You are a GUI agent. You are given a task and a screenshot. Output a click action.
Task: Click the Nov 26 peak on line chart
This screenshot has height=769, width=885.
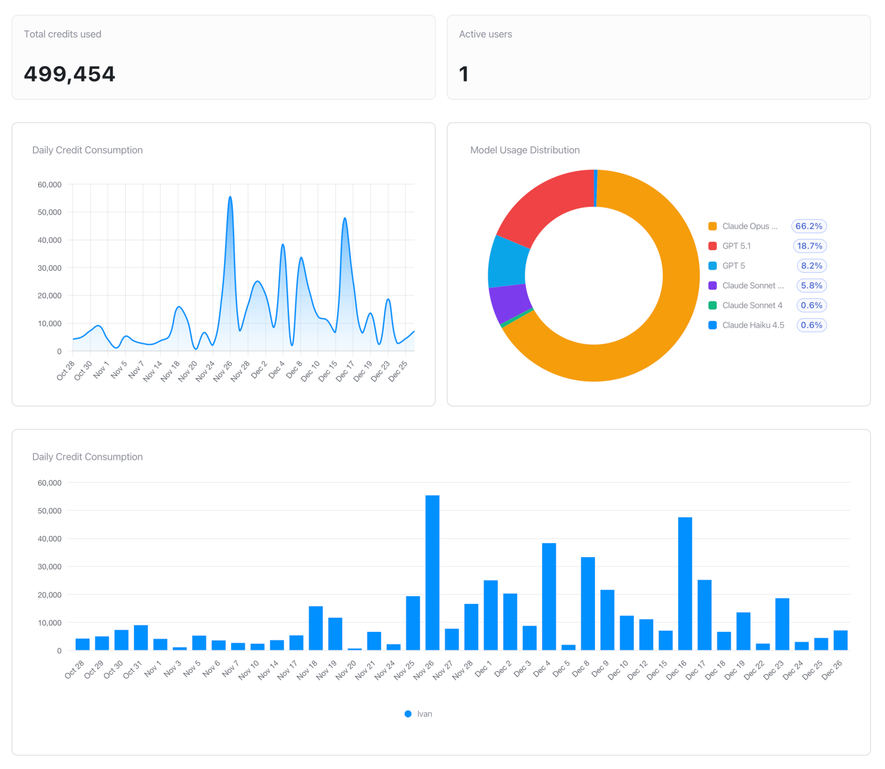230,197
